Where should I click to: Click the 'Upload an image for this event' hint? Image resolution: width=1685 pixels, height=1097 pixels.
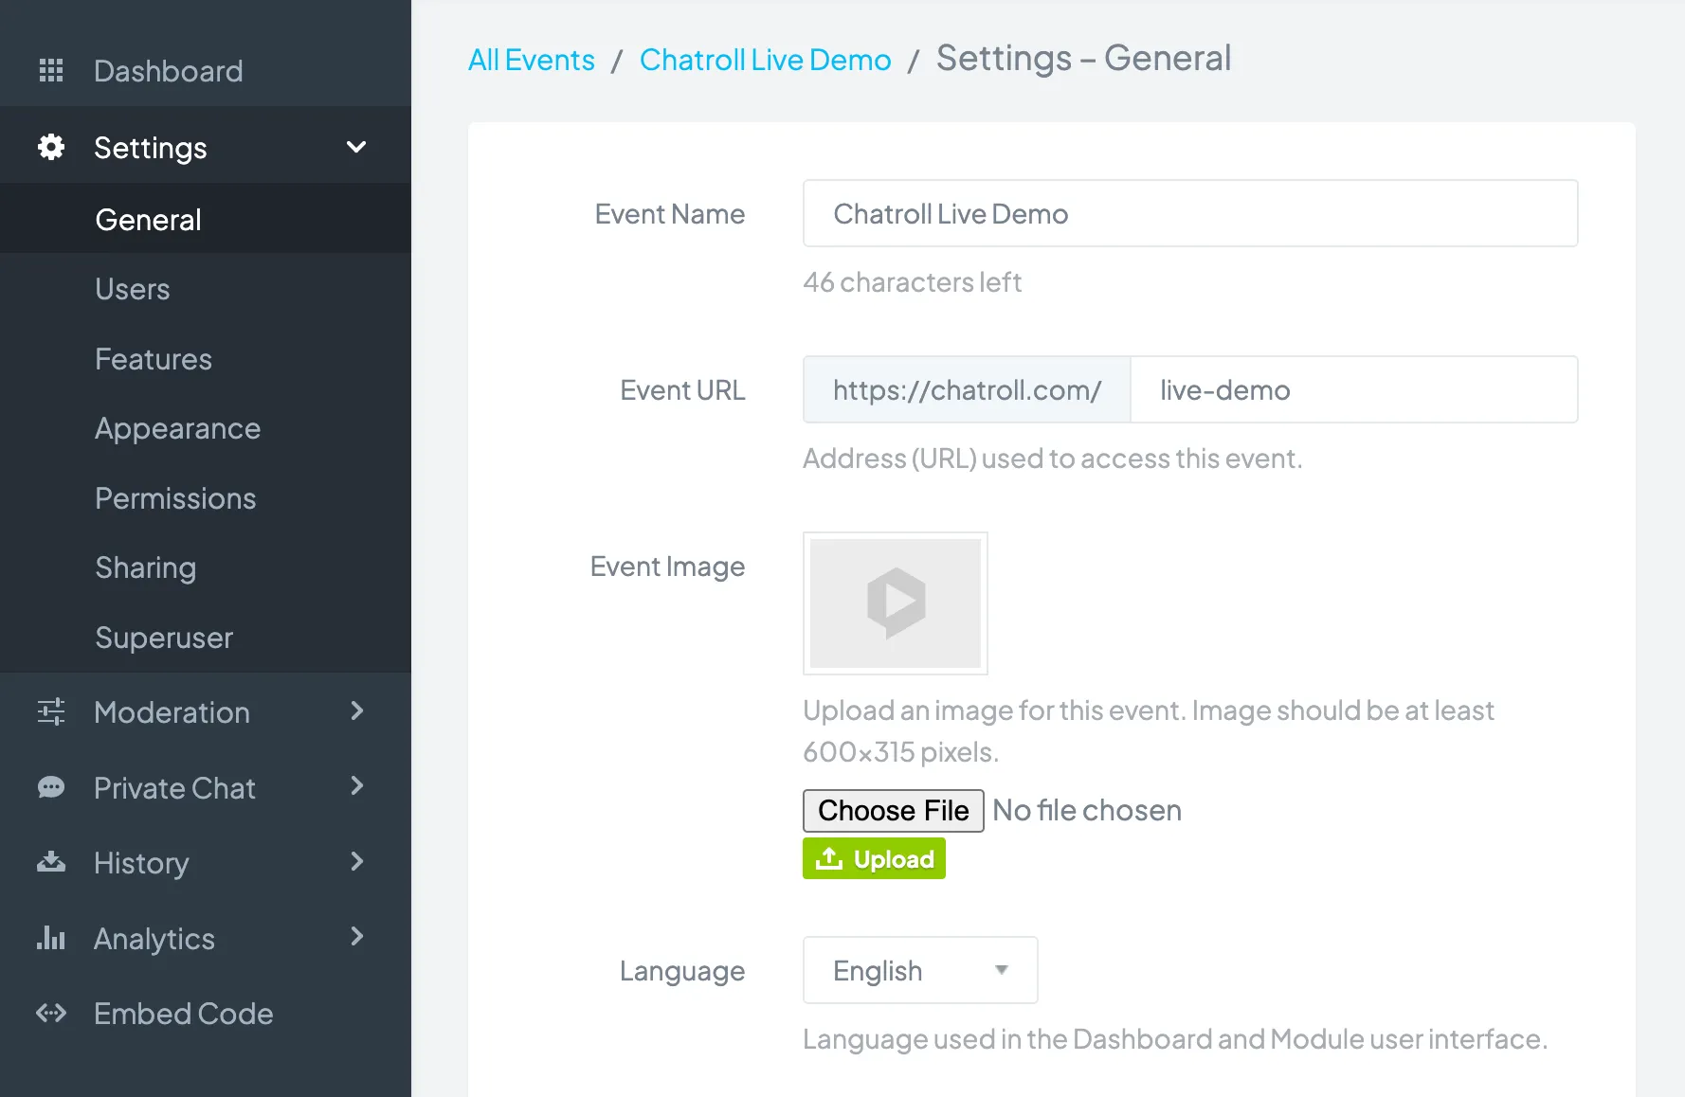(x=1149, y=730)
